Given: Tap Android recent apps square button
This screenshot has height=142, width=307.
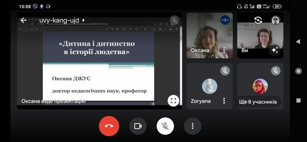Looking at the screenshot, I should (x=298, y=100).
